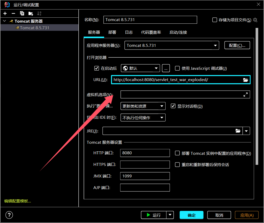
Task: Open the JRE dropdown arrow
Action: tap(246, 131)
